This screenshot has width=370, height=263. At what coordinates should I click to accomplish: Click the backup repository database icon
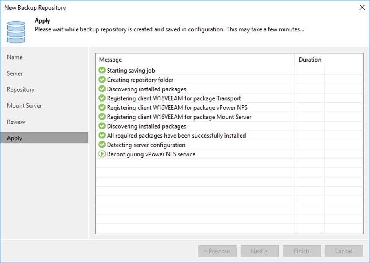[16, 31]
